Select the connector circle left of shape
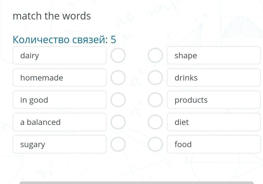 click(155, 55)
